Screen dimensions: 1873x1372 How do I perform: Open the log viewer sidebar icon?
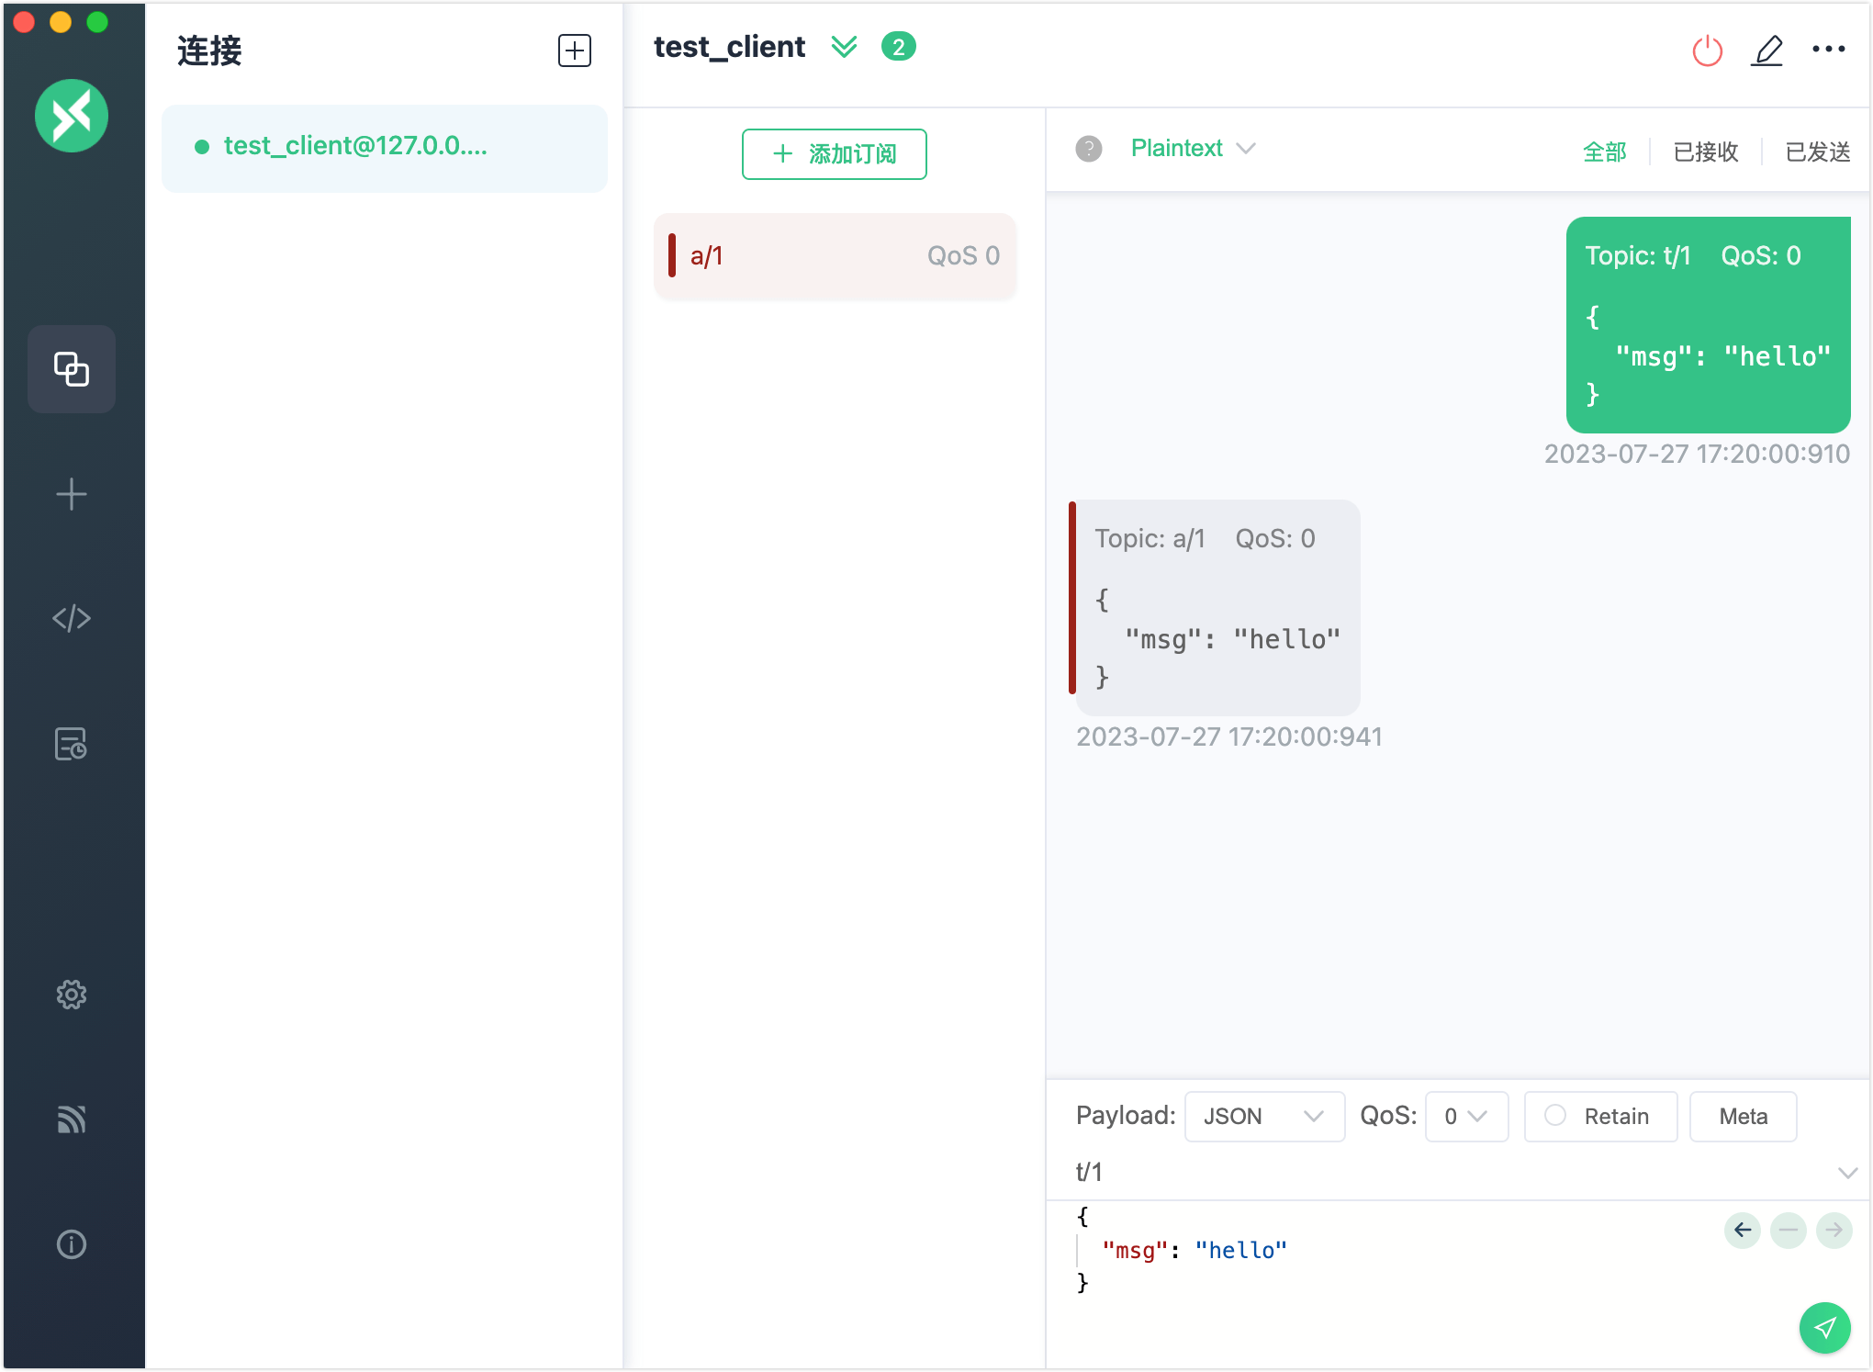point(71,744)
